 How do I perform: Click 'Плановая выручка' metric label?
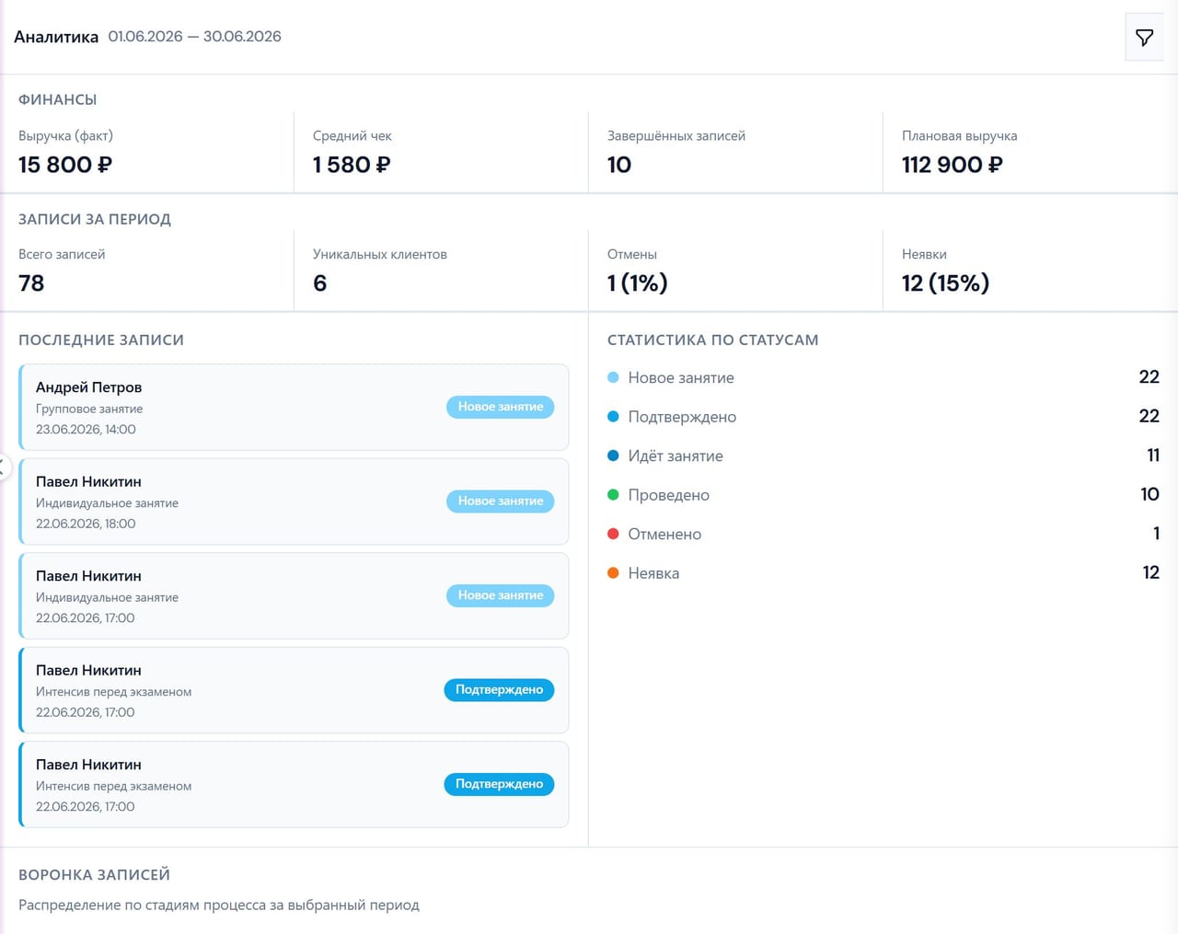960,136
